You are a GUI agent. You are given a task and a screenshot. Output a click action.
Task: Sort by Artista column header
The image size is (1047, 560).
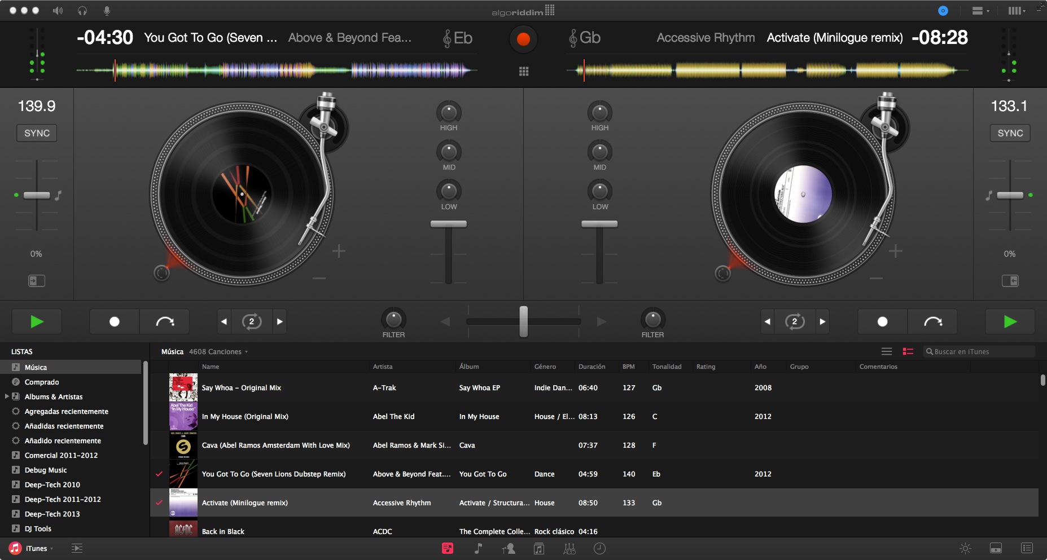[x=383, y=367]
